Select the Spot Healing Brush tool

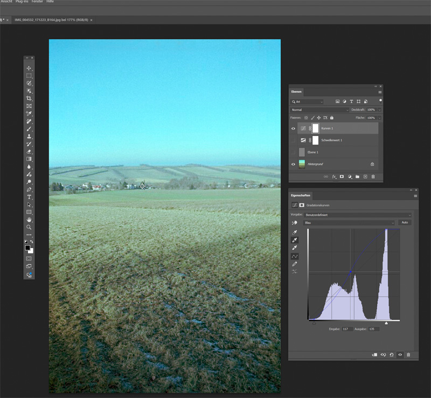29,121
